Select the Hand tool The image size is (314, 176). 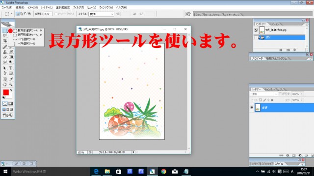pyautogui.click(x=5, y=85)
